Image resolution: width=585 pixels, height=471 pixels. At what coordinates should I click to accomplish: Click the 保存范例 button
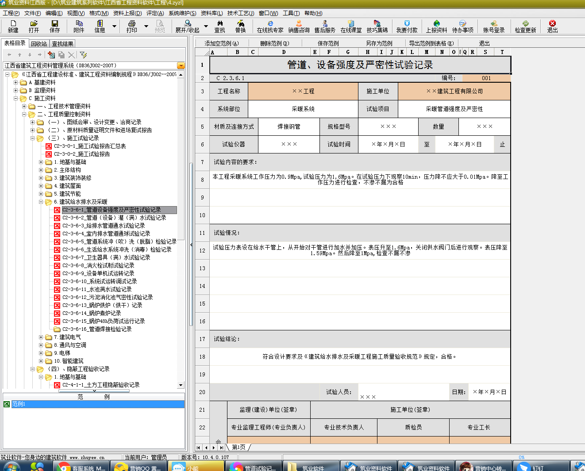pos(328,43)
